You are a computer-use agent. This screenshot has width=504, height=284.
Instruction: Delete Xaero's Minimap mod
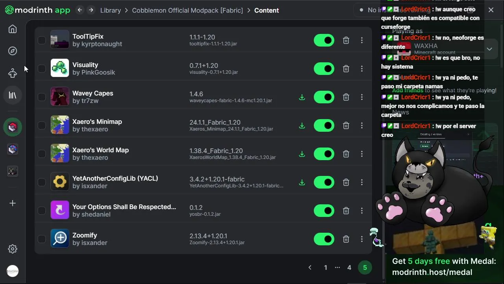click(x=346, y=125)
